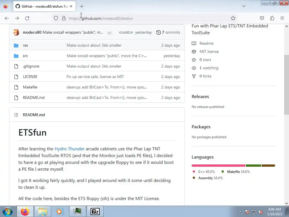Expand commit message ellipsis button
Viewport: 289px width, 217px height.
pyautogui.click(x=110, y=33)
